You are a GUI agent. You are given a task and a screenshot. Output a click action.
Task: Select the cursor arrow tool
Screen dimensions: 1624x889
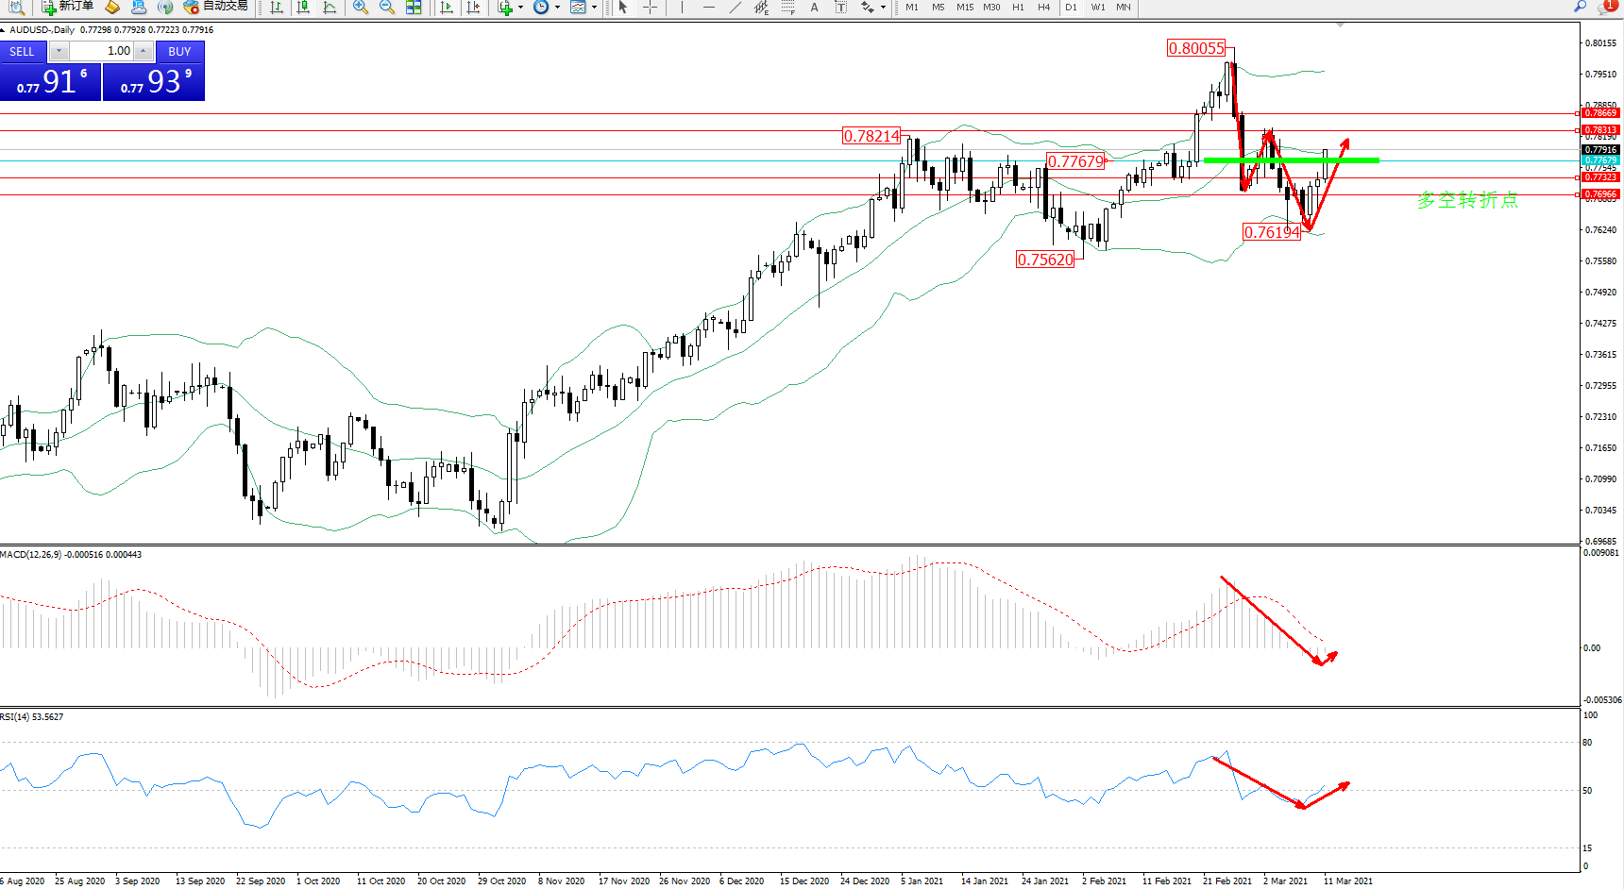pos(623,8)
